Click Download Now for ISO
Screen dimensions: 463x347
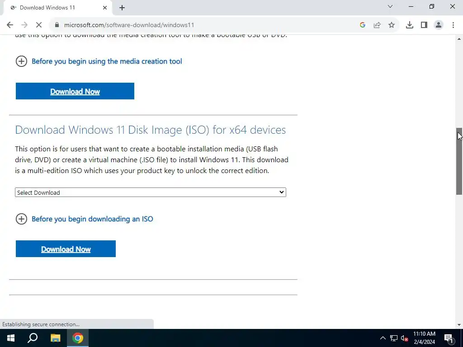[x=66, y=249]
